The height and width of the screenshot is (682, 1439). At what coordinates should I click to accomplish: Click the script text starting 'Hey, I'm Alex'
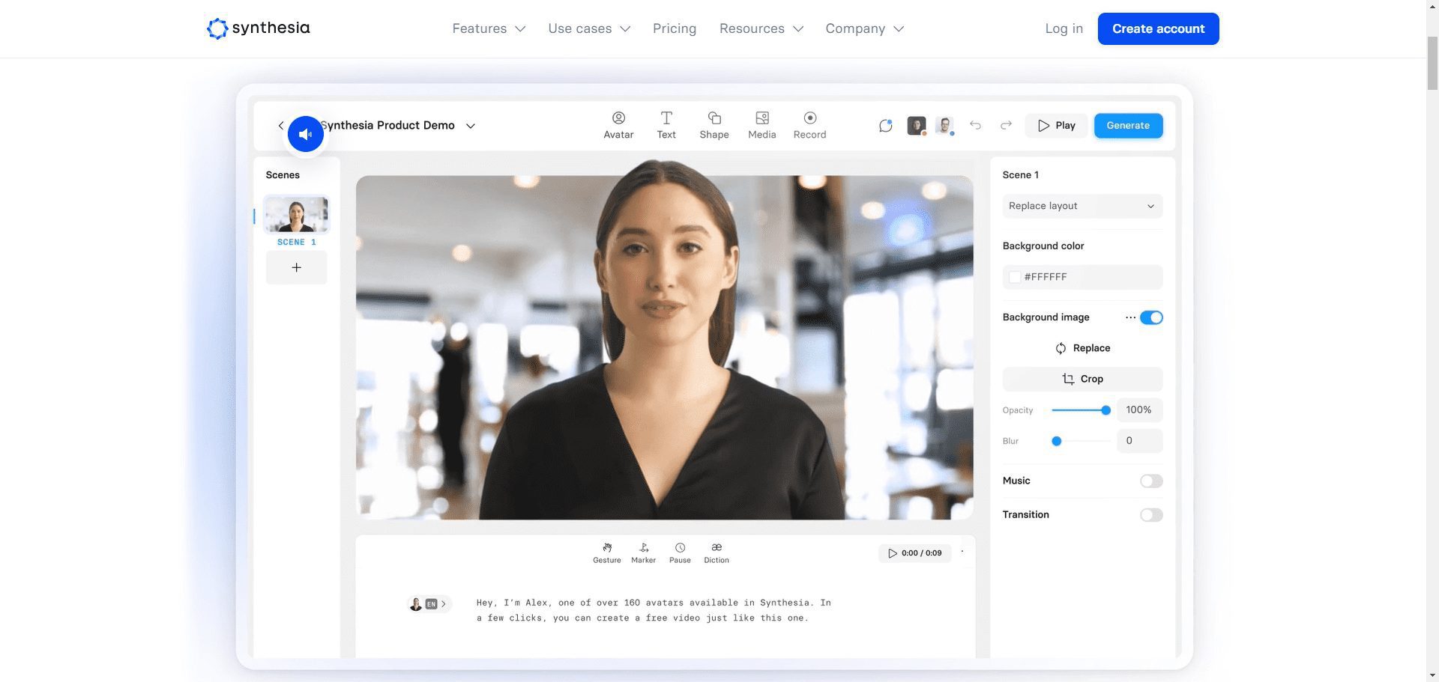[654, 610]
